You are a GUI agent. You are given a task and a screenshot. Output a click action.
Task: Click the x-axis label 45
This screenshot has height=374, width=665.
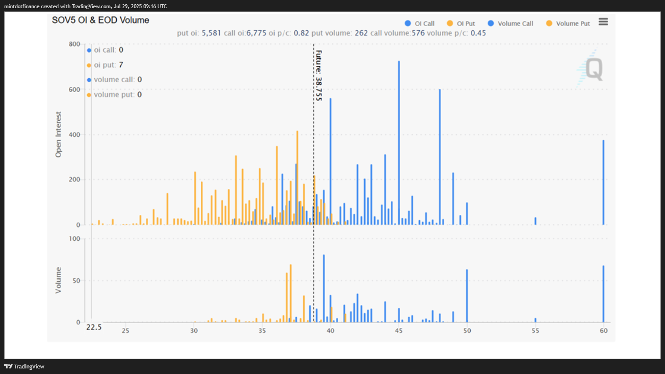pos(398,330)
